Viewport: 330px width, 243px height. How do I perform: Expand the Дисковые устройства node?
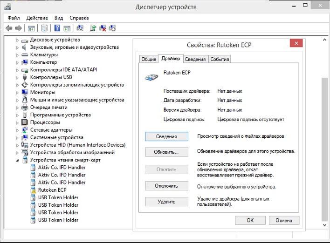click(17, 40)
